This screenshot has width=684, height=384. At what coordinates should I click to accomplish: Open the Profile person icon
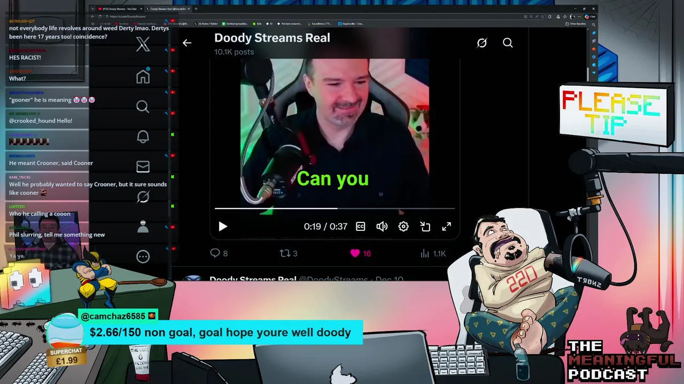[143, 227]
